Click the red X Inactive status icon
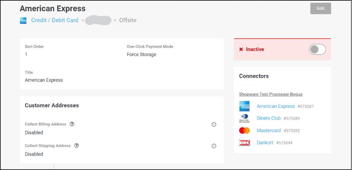This screenshot has height=170, width=352. [241, 50]
